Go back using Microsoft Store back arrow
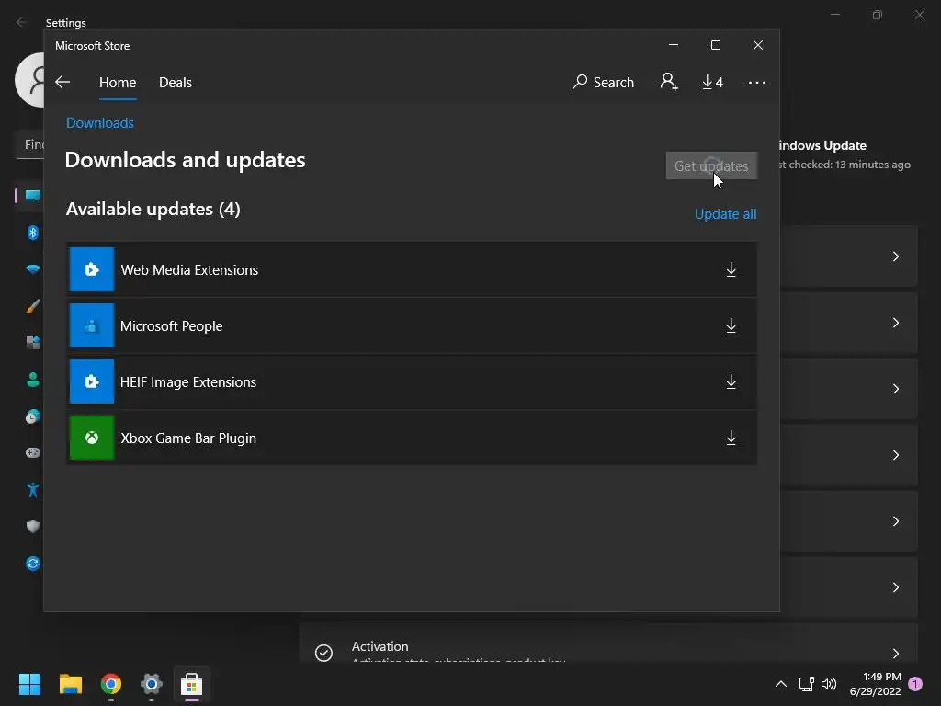Viewport: 941px width, 706px height. (x=62, y=82)
